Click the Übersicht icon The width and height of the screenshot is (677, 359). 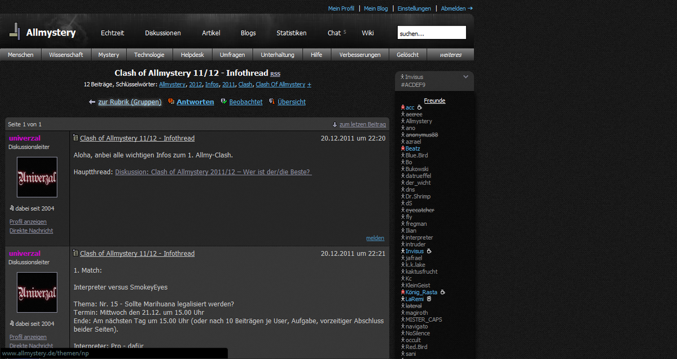[272, 102]
